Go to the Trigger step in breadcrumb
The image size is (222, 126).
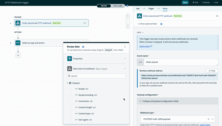tap(151, 8)
